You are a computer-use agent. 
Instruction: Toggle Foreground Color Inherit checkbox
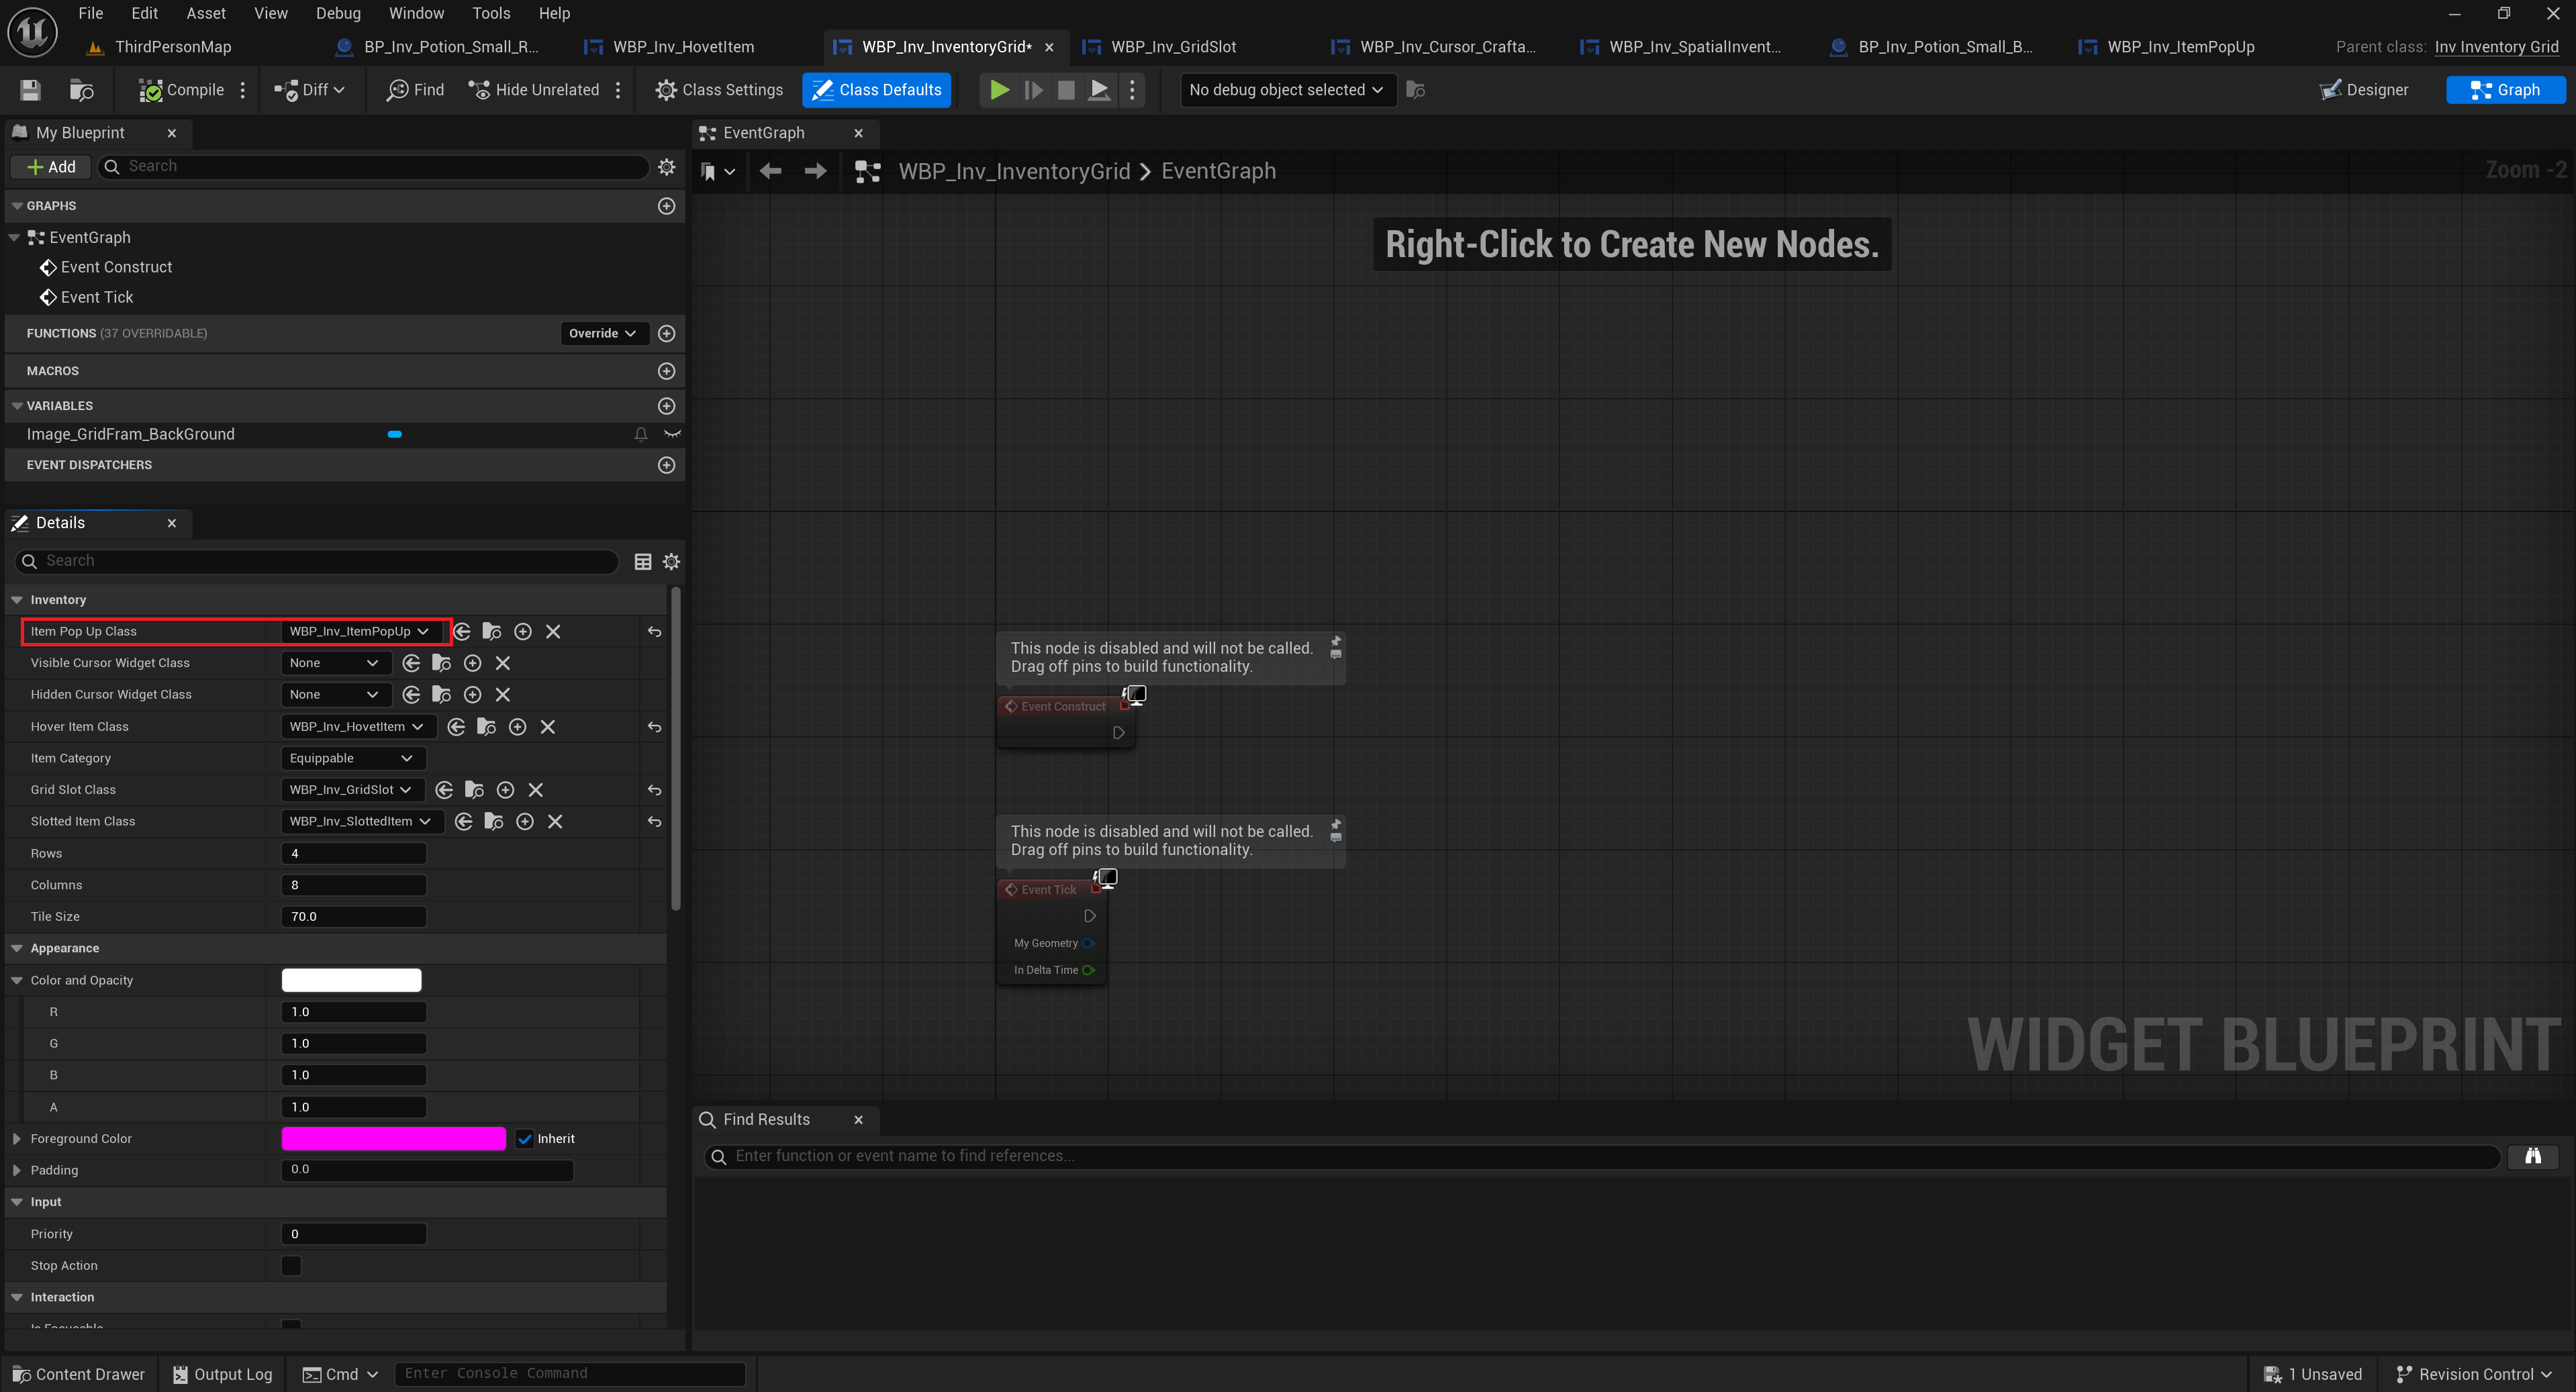coord(525,1139)
